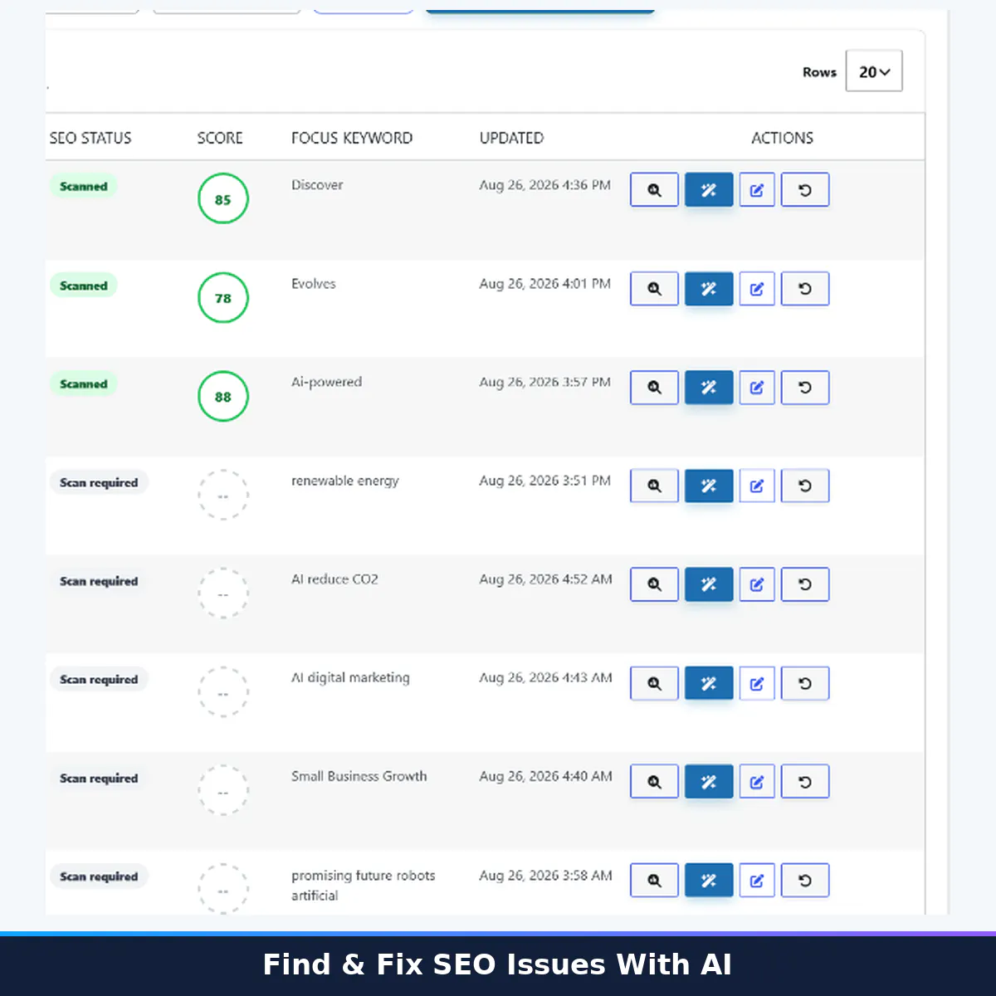
Task: Click the empty score circle for renewable energy
Action: (x=223, y=496)
